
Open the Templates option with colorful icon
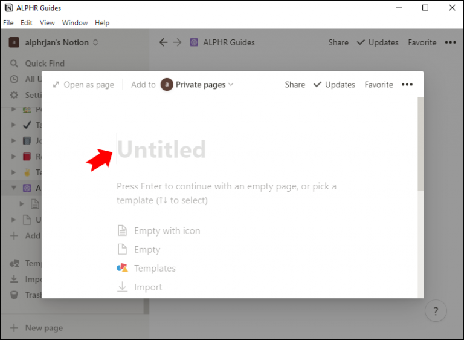(x=146, y=268)
